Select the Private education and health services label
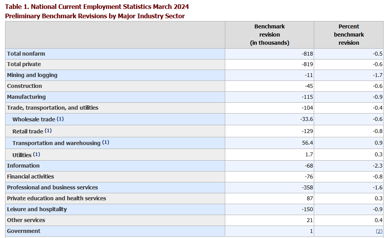Viewport: 386px width, 238px height. [56, 198]
